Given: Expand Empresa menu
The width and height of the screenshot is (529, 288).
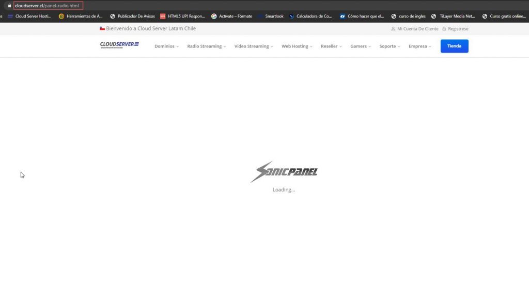Looking at the screenshot, I should (x=420, y=46).
